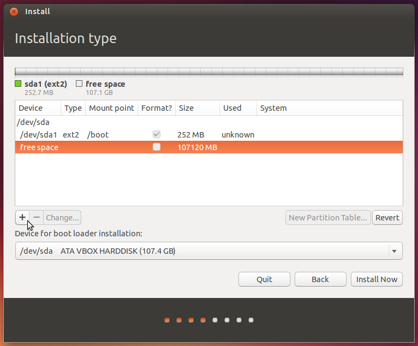Image resolution: width=418 pixels, height=346 pixels.
Task: Open the boot loader device dropdown
Action: point(209,251)
